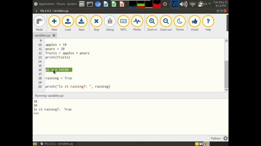Viewport: 261px width, 146px height.
Task: Load a Python file into Mu
Action: 68,23
